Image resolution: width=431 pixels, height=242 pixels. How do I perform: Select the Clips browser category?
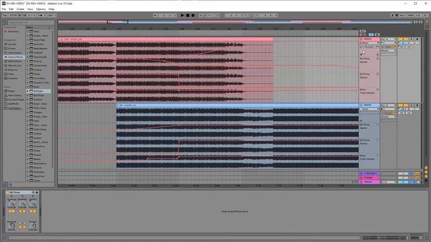pos(11,74)
